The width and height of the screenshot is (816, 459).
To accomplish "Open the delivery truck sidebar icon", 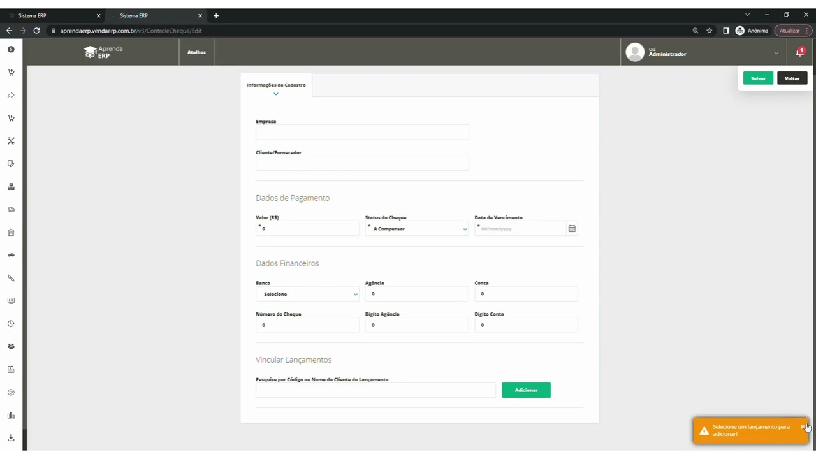I will [11, 210].
